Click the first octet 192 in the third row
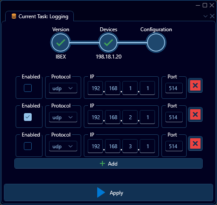The height and width of the screenshot is (205, 217). click(x=95, y=146)
